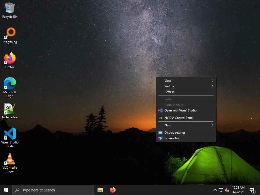Open the Action Center notifications icon

point(252,190)
